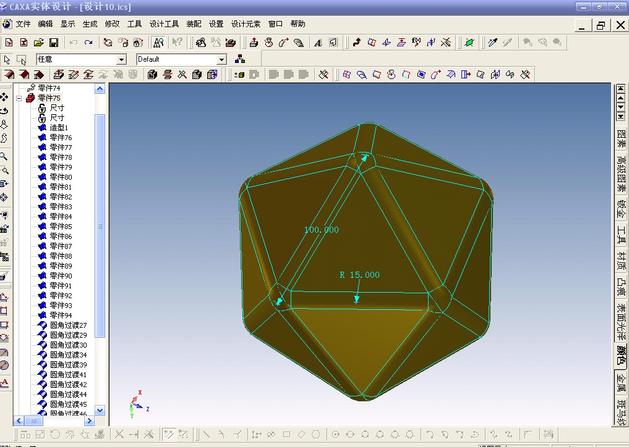Click the loft wizard icon
Viewport: 629px width, 447px height.
[299, 43]
